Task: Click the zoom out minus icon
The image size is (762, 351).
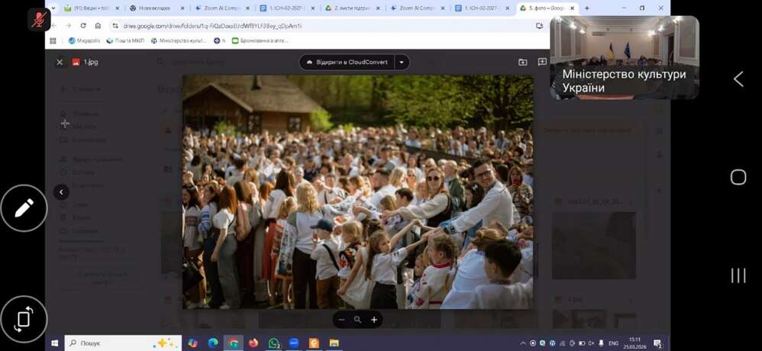Action: (341, 320)
